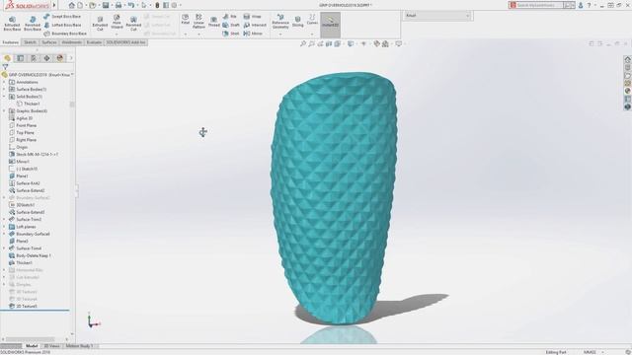
Task: Click the Home icon in the top toolbar
Action: (71, 5)
